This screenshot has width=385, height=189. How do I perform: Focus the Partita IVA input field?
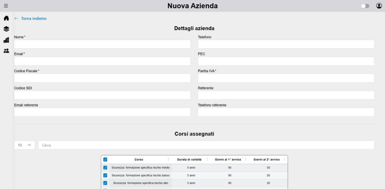click(x=286, y=78)
